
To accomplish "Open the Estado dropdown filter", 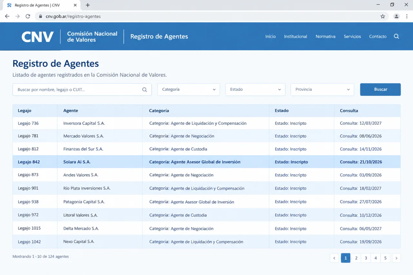I will tap(255, 90).
